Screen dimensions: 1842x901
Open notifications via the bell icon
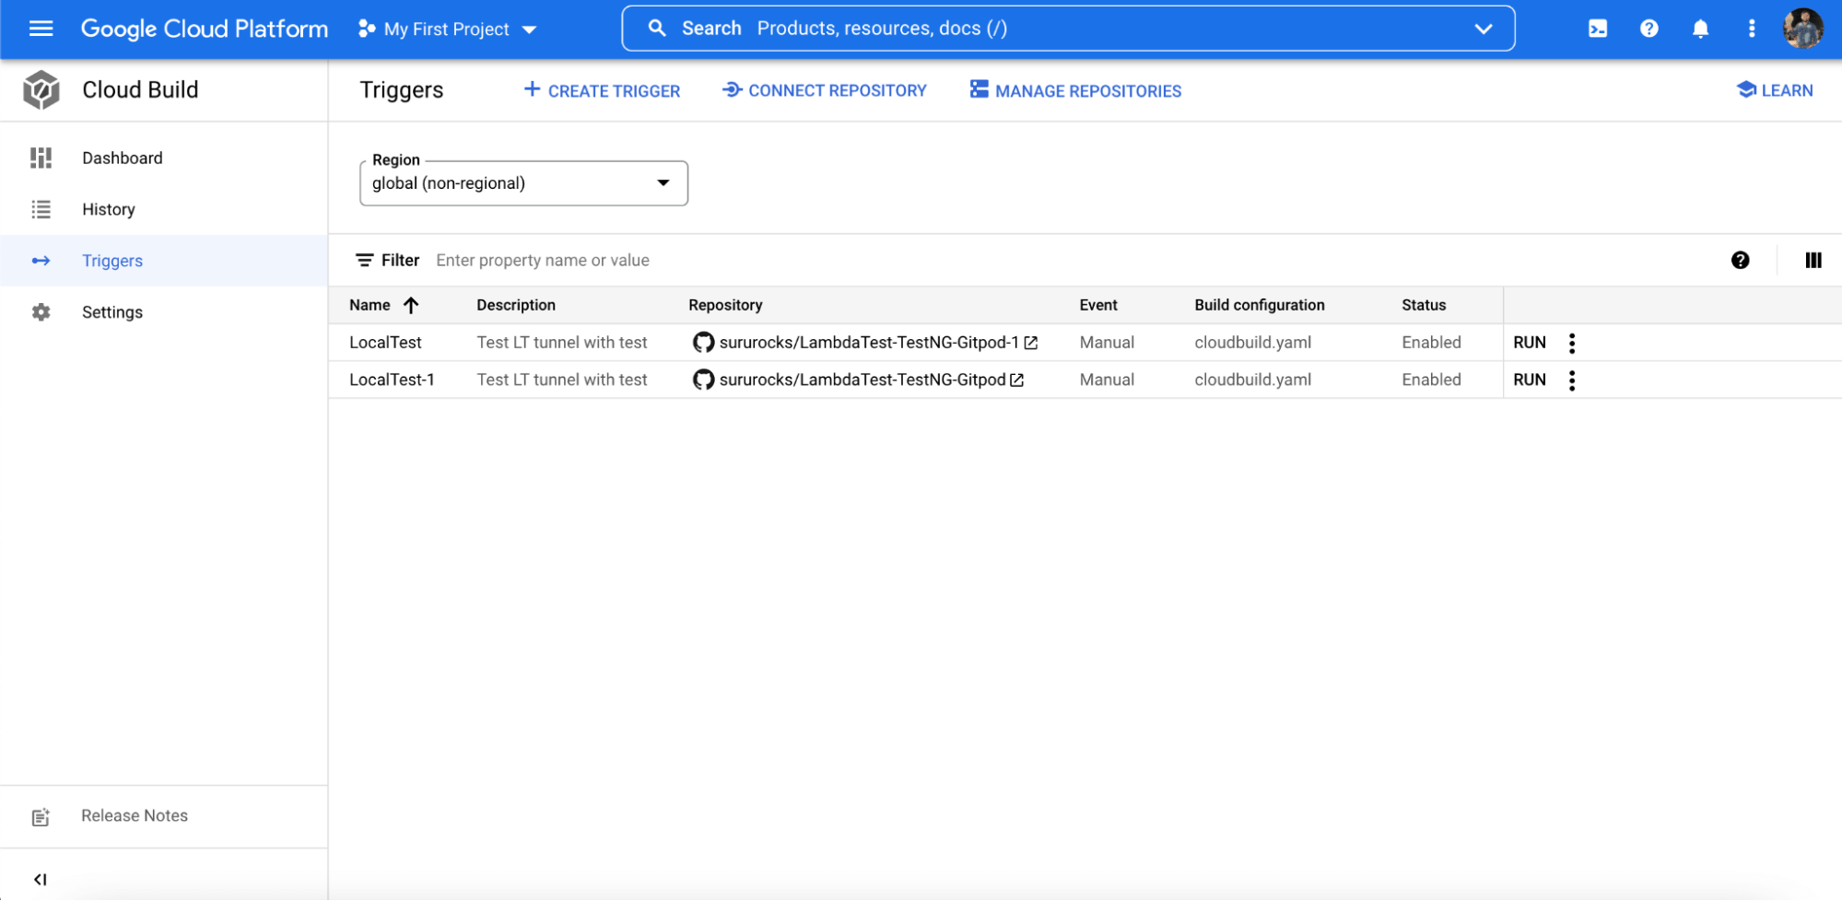1699,29
